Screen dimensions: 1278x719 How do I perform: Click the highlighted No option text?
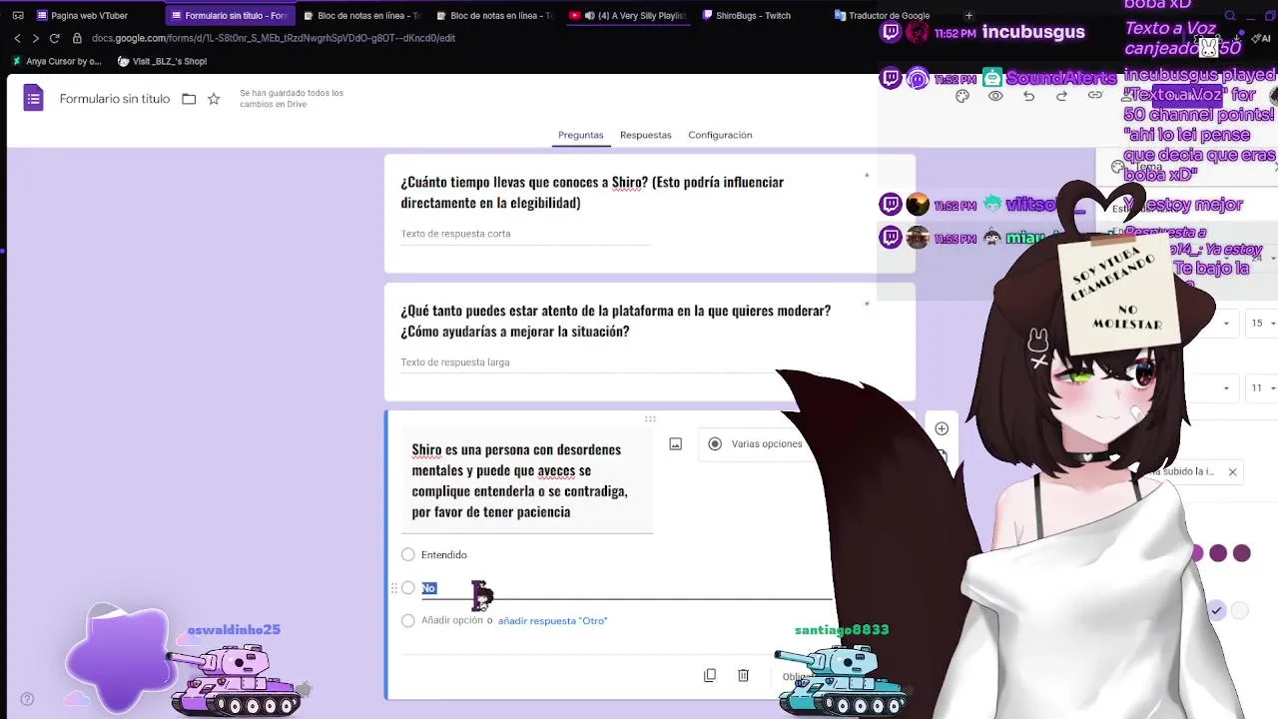pyautogui.click(x=429, y=588)
